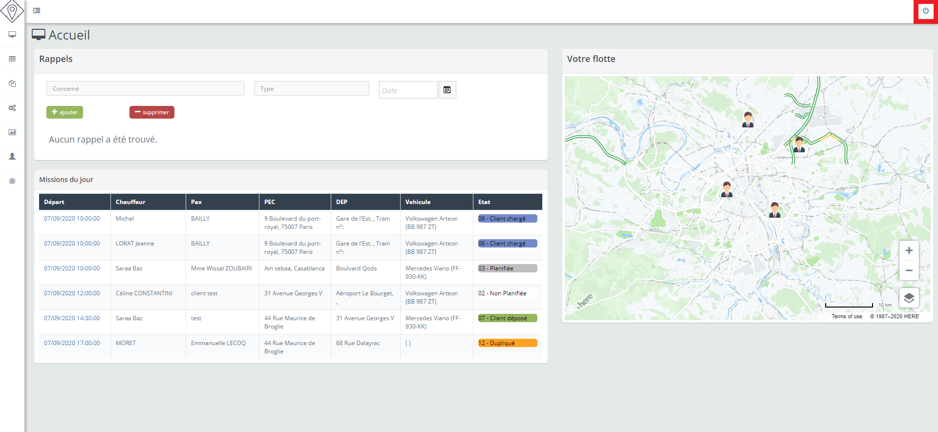The image size is (938, 432).
Task: Zoom out on the fleet map
Action: [909, 270]
